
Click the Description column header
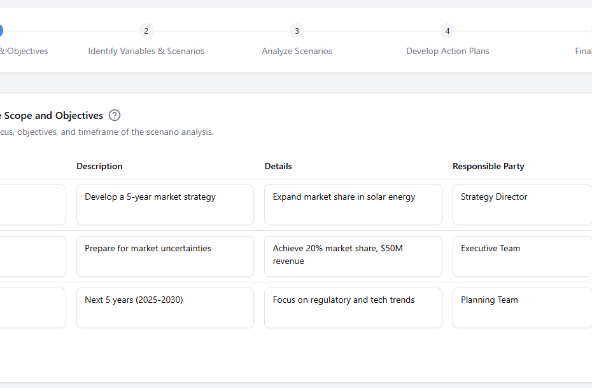click(99, 166)
